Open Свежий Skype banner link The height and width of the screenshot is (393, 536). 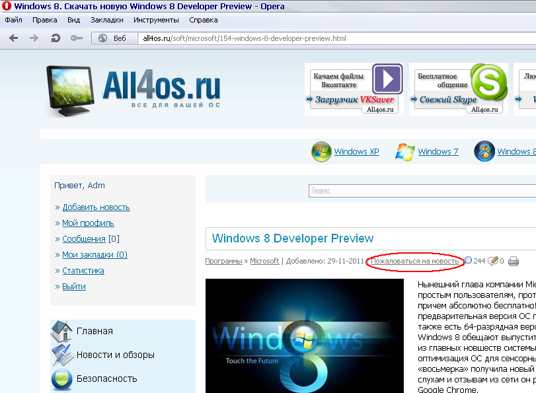[x=448, y=100]
